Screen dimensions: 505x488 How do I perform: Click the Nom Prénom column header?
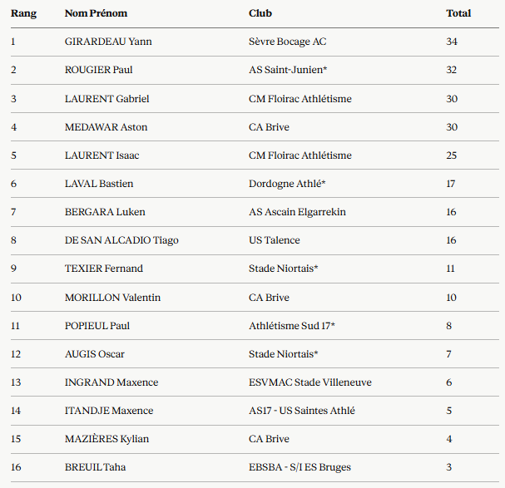[96, 13]
